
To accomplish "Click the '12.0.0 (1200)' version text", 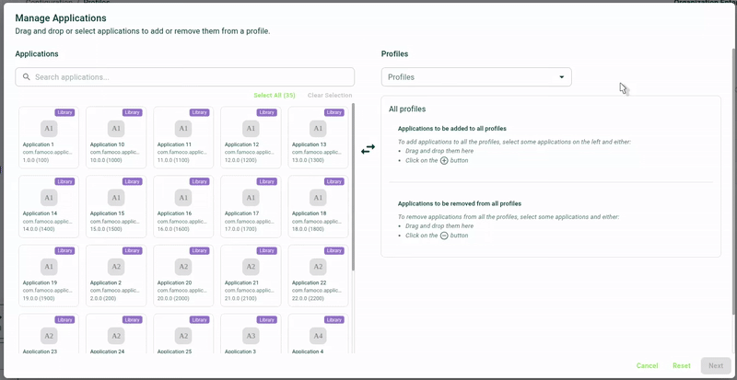I will (240, 160).
